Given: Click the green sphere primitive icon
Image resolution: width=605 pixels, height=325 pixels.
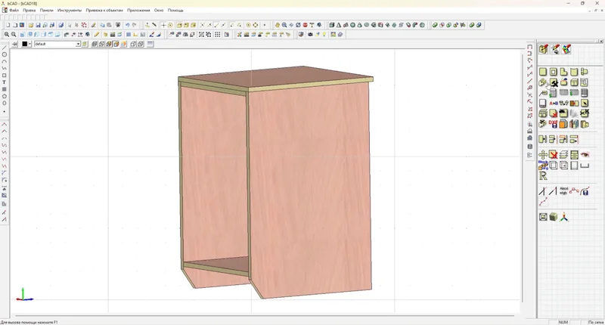Looking at the screenshot, I should (x=352, y=25).
